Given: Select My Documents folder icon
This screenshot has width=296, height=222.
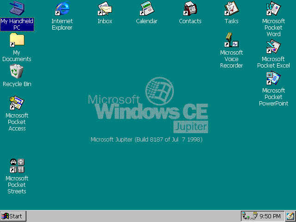Looking at the screenshot, I should click(x=17, y=40).
